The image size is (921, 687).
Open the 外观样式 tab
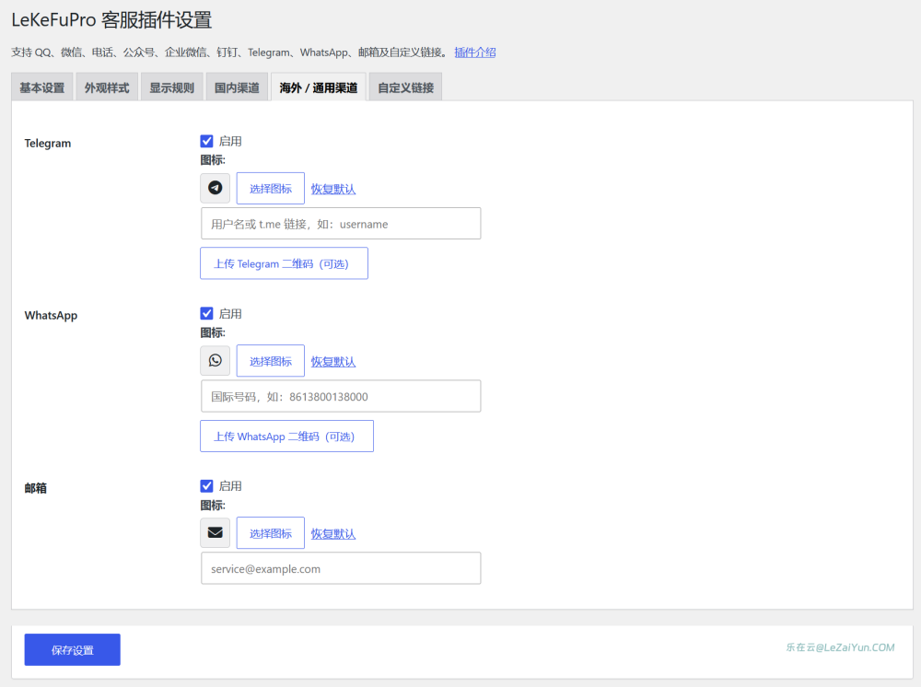click(107, 87)
